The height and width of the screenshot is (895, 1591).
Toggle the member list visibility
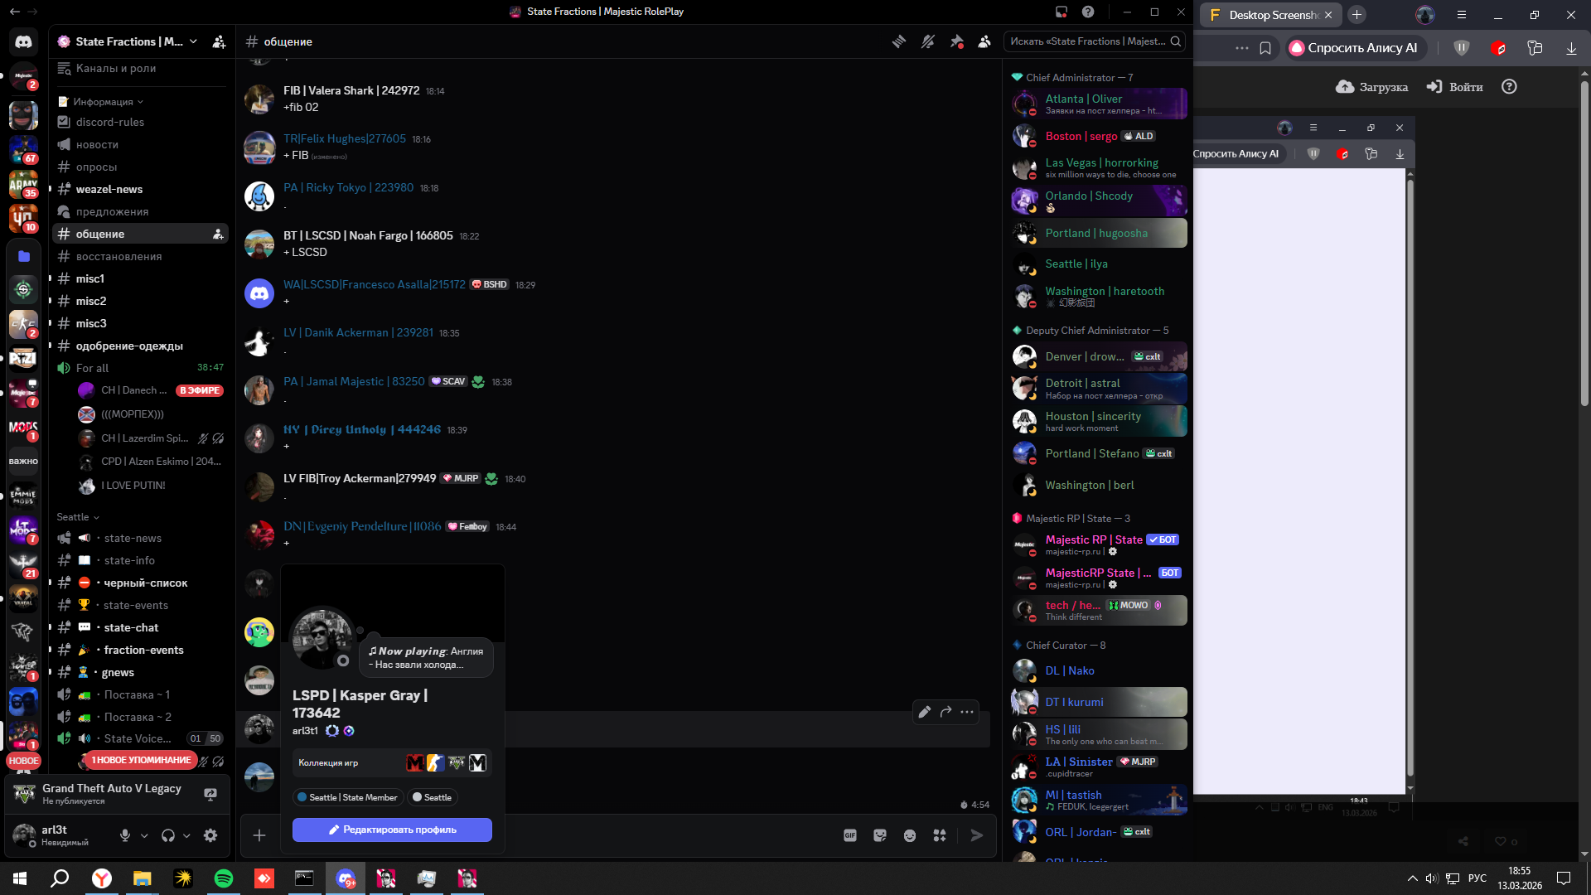tap(984, 41)
